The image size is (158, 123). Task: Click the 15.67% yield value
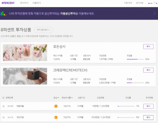(67, 117)
